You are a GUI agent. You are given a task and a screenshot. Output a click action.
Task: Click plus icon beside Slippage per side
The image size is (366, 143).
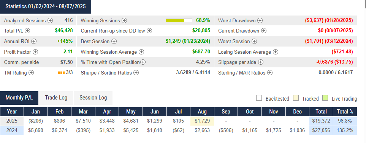(x=261, y=62)
